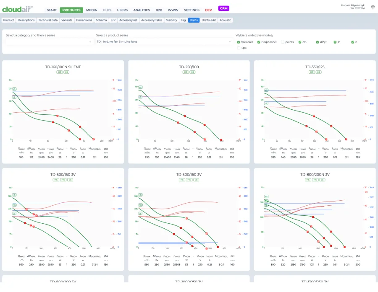Switch to the Schema tab
Screen dimensions: 378x292
click(101, 20)
